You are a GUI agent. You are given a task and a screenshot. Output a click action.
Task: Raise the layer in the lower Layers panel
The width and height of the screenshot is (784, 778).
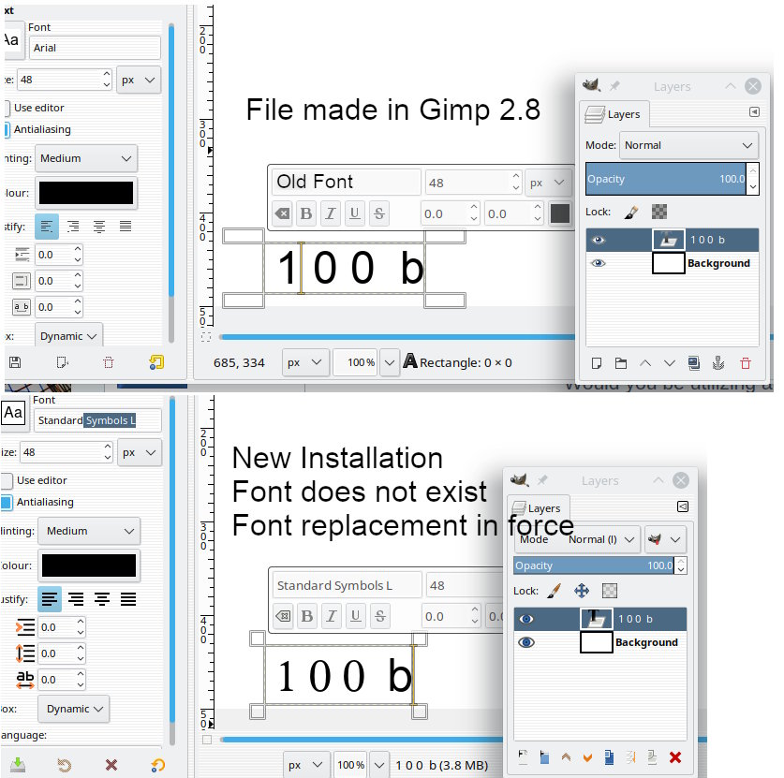click(566, 757)
